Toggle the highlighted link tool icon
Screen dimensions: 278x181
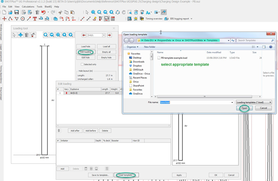pos(164,12)
